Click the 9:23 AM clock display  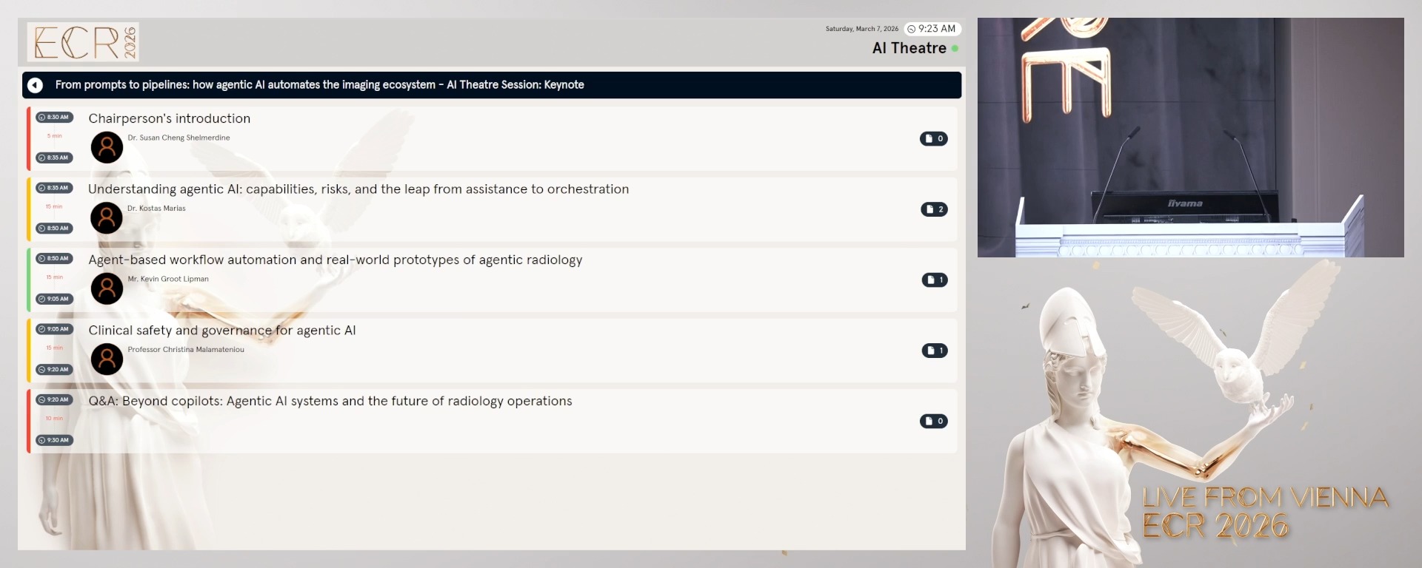pos(932,29)
